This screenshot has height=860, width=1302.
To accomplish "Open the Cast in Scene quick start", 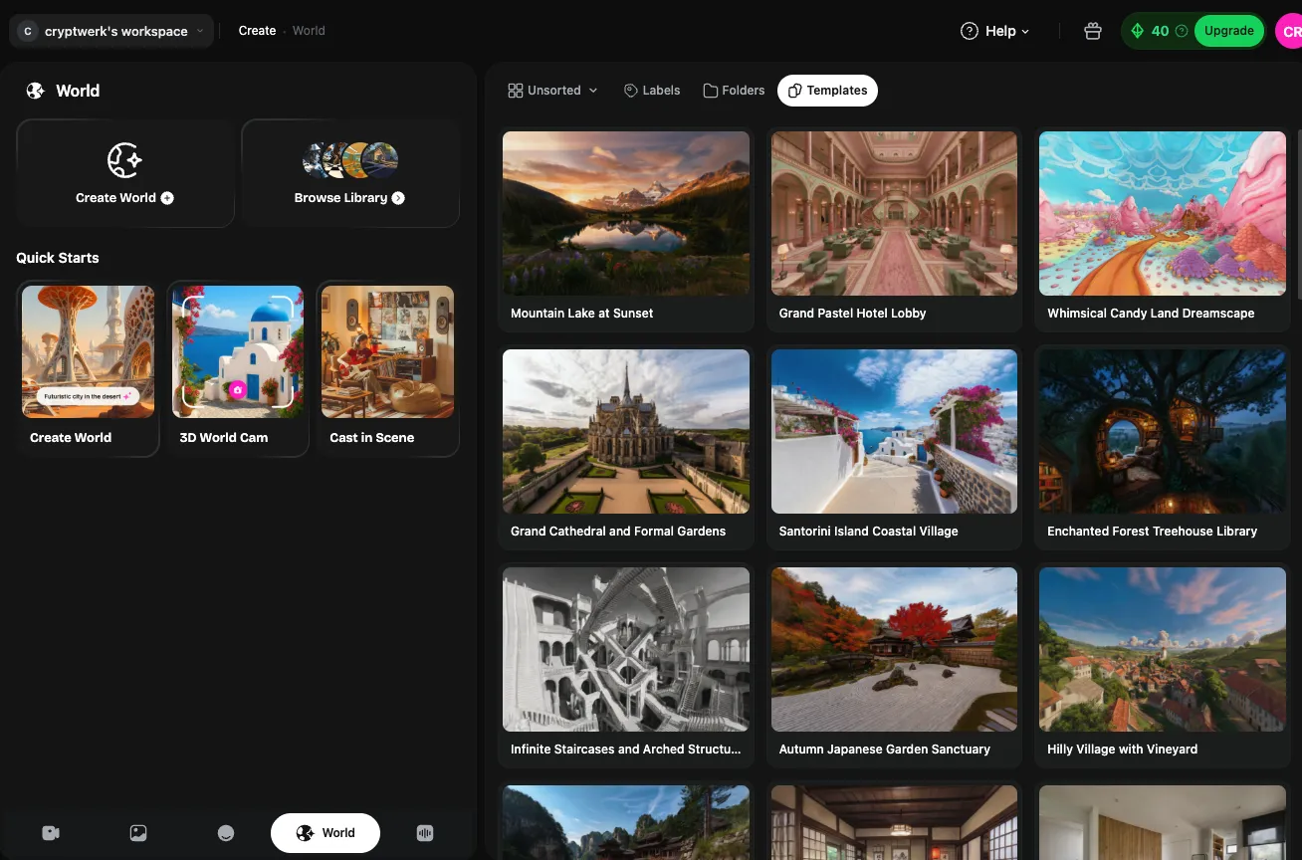I will [387, 368].
